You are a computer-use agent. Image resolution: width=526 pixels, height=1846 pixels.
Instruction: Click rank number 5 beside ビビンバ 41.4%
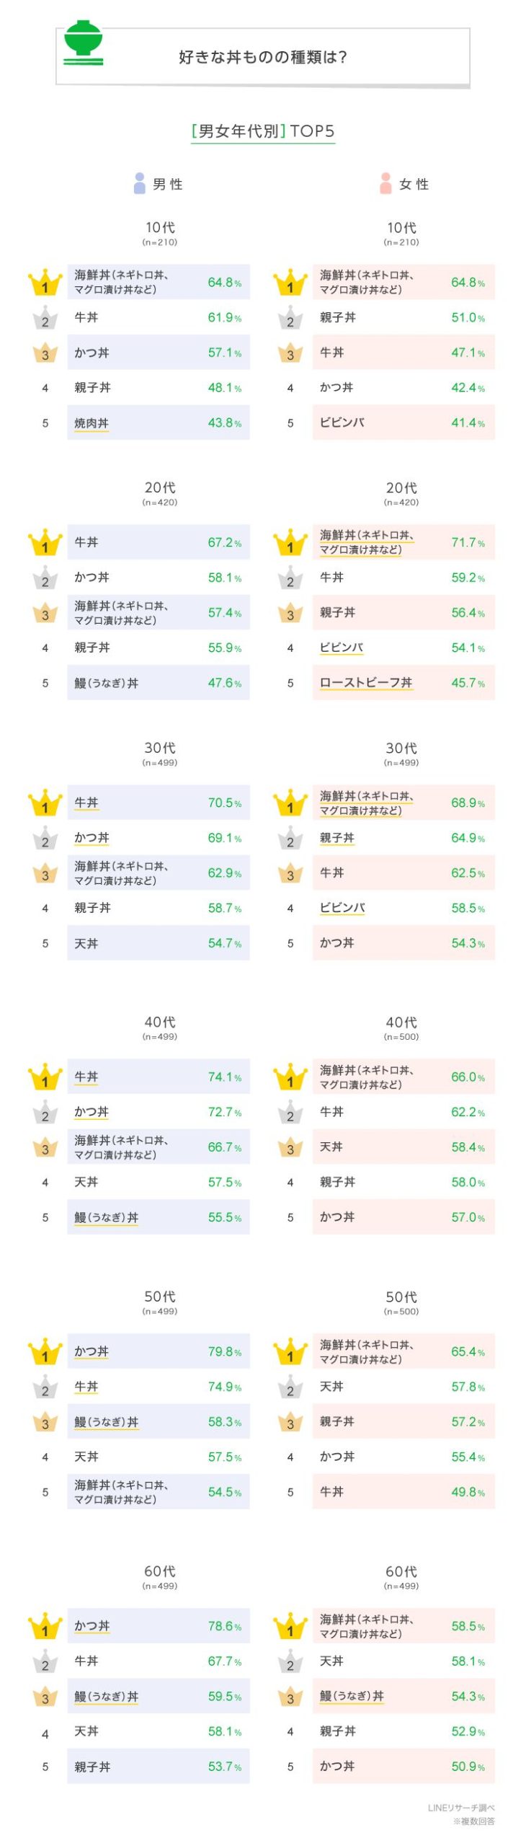tap(290, 423)
